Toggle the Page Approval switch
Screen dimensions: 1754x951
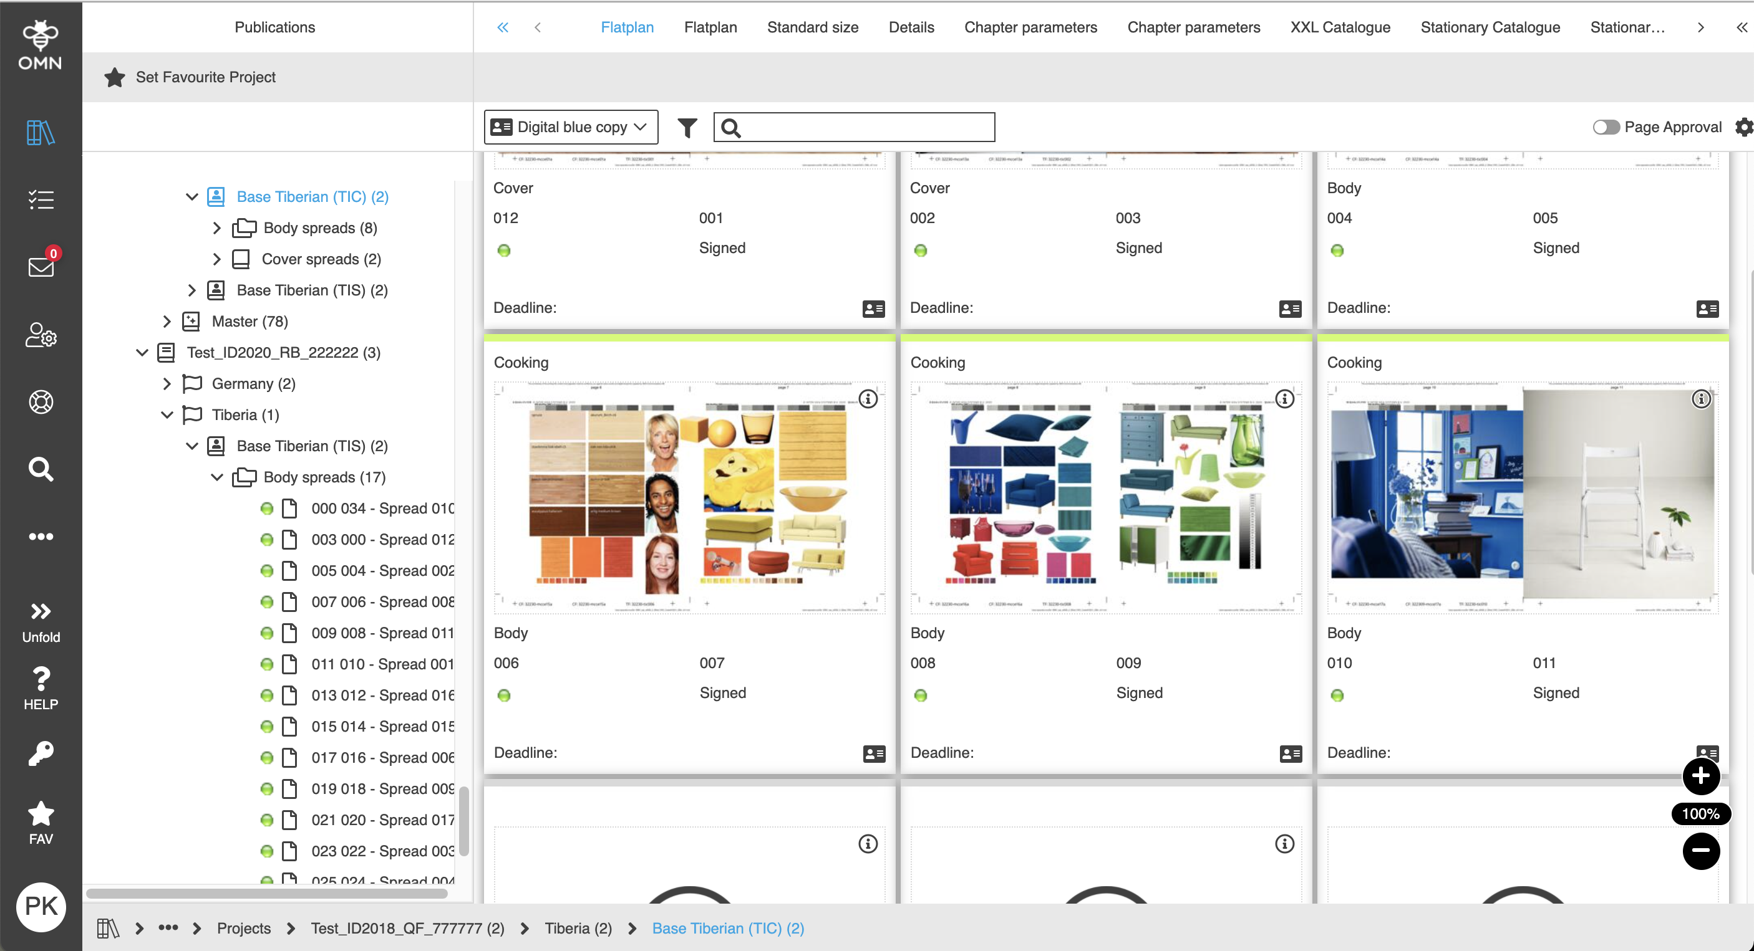pos(1606,127)
